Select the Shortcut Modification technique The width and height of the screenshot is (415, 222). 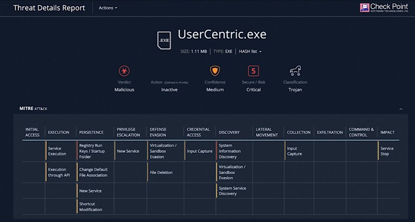(x=91, y=207)
